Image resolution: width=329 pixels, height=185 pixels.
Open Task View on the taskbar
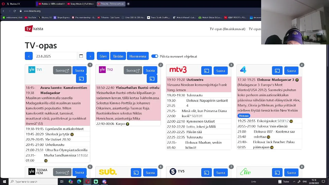62,182
